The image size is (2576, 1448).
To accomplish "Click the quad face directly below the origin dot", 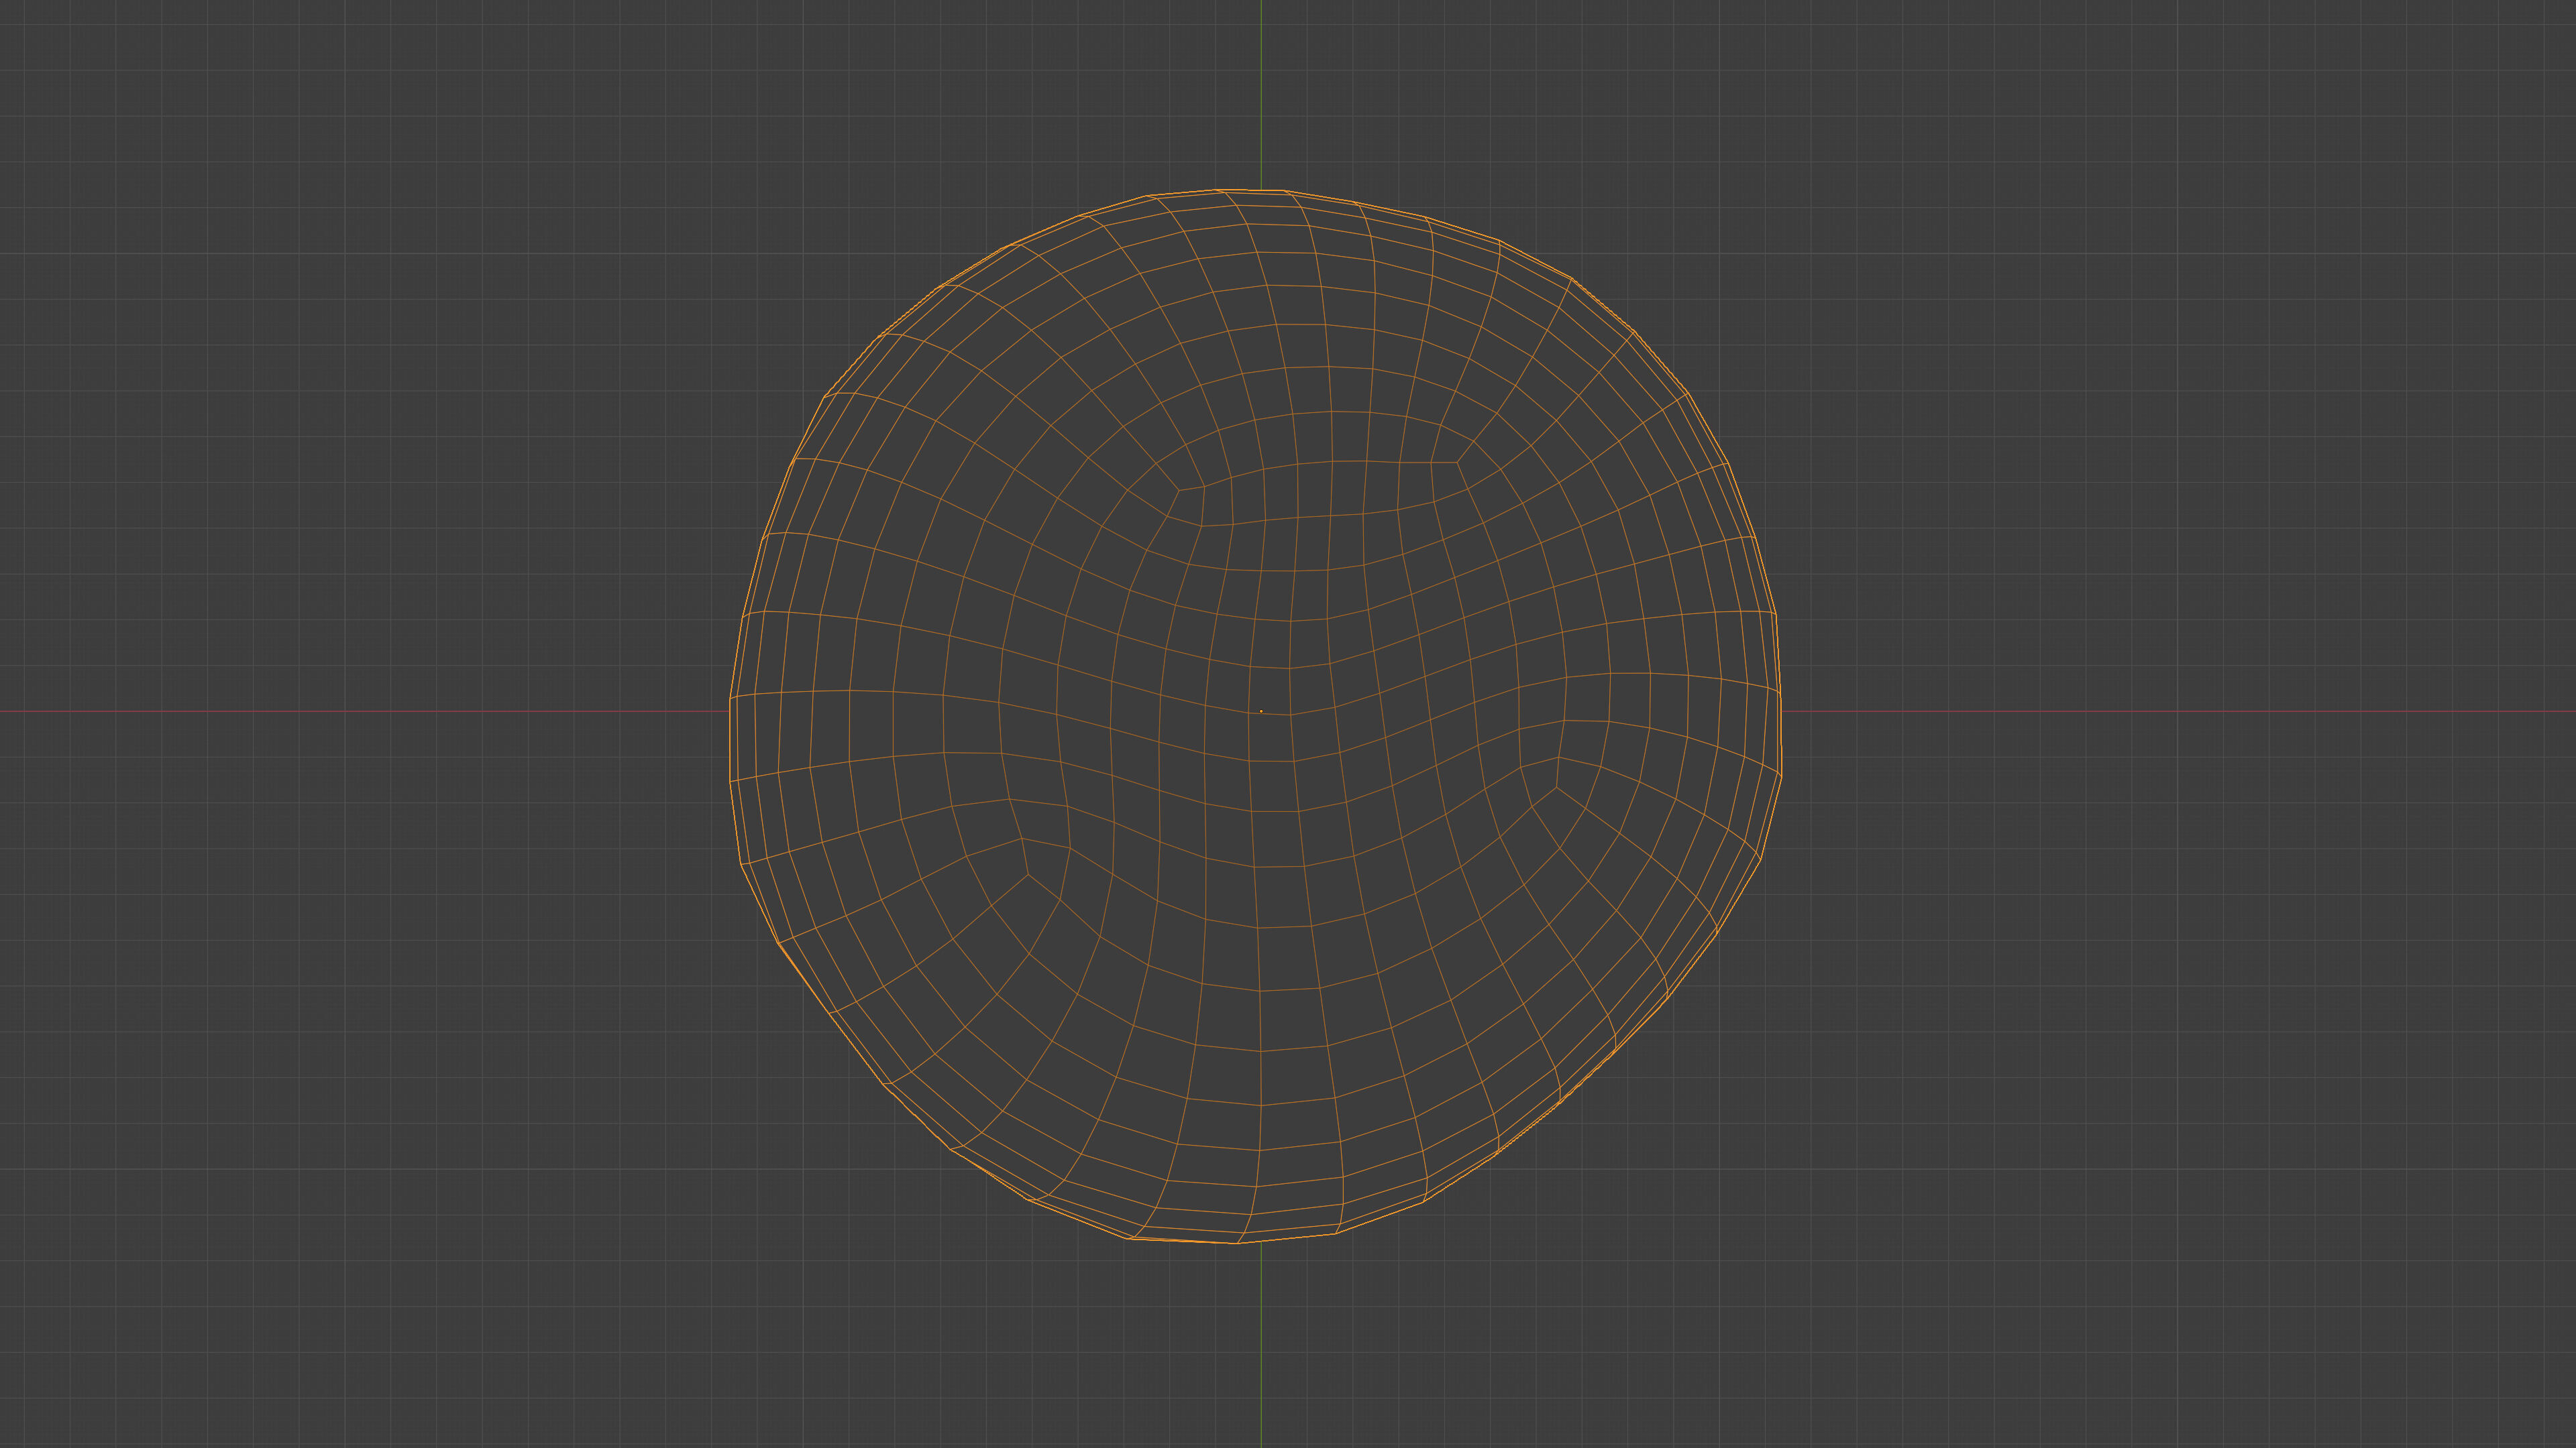I will click(1270, 737).
